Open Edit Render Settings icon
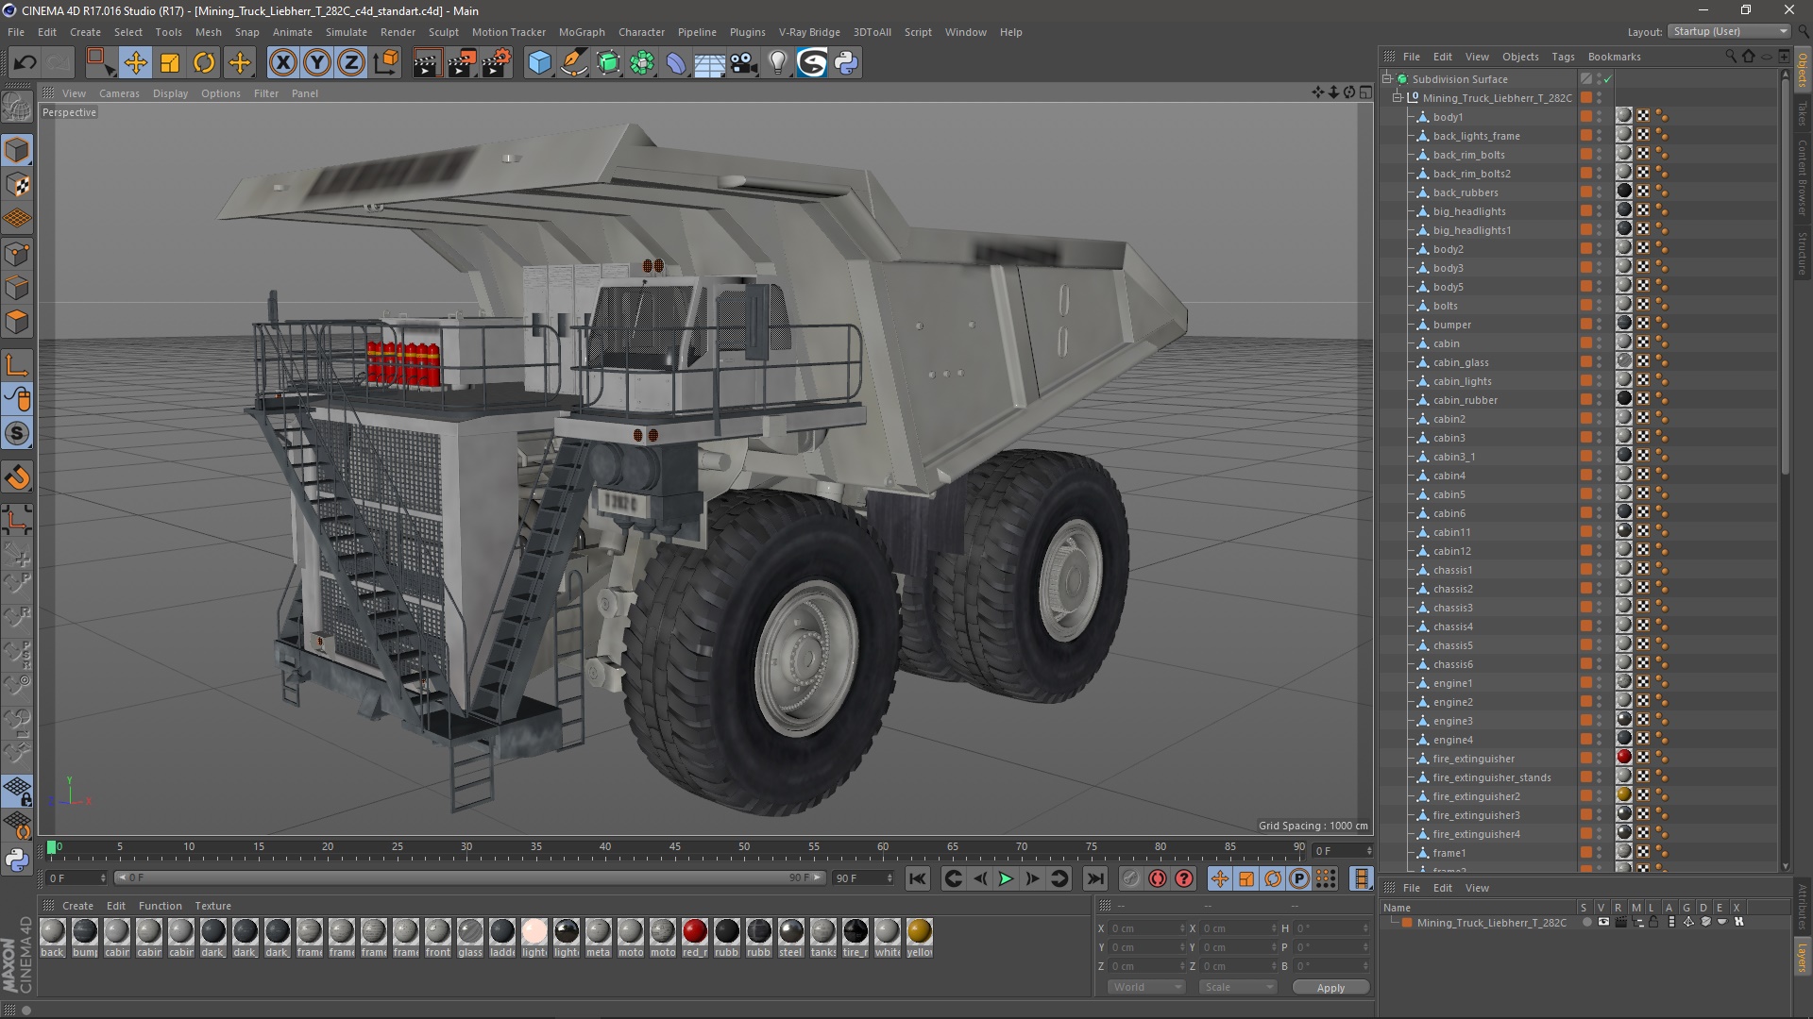The image size is (1813, 1019). [x=497, y=63]
